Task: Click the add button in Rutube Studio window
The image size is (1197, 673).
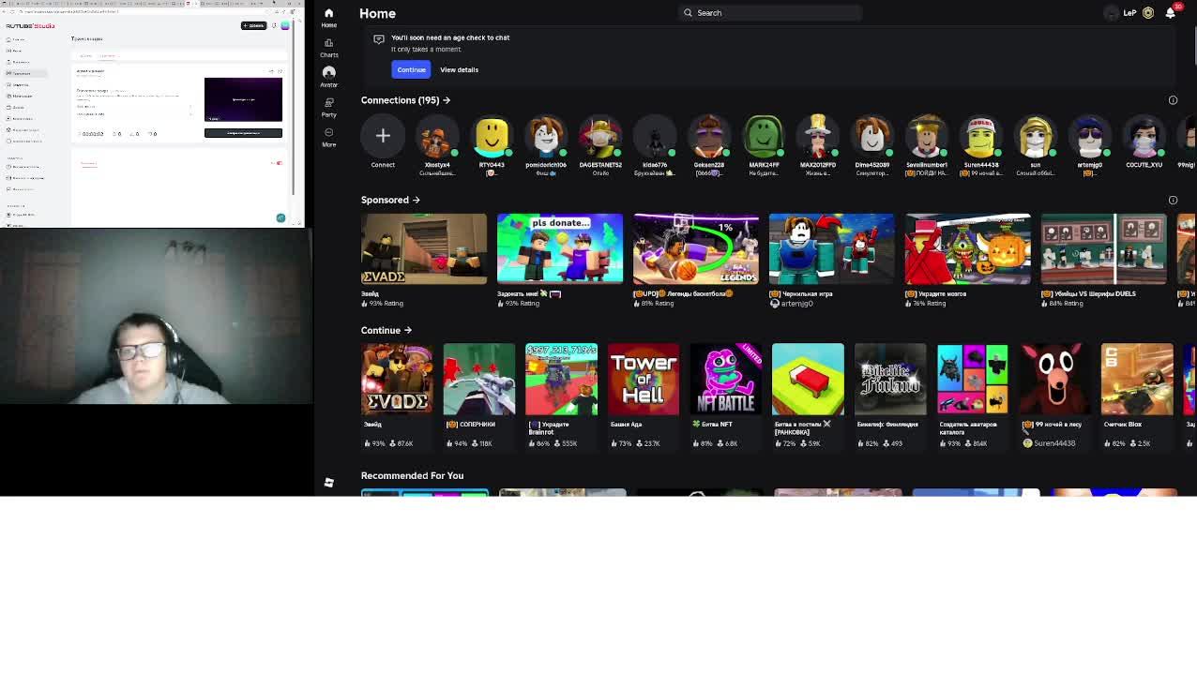Action: click(253, 25)
